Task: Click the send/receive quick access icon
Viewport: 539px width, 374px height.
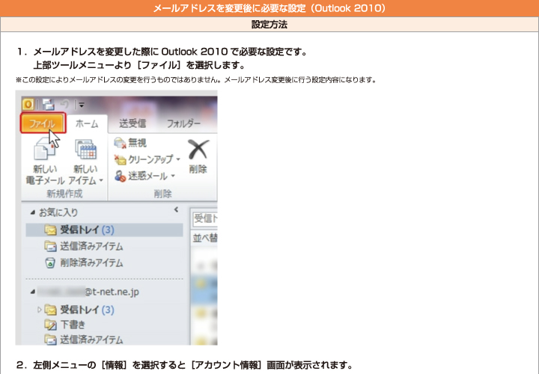Action: tap(49, 104)
